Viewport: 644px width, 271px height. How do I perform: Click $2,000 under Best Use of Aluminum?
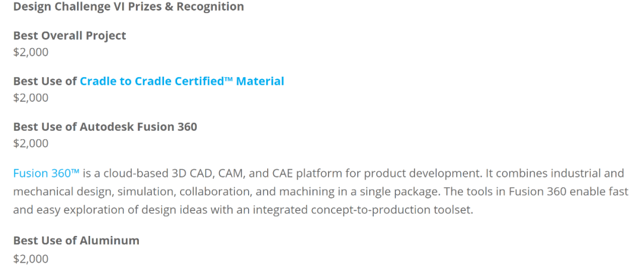(x=30, y=259)
